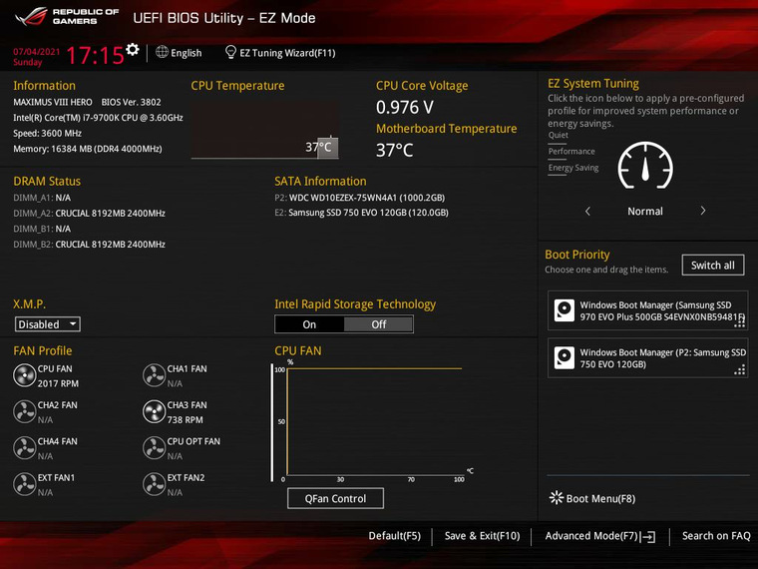
Task: Click the E2 Samsung SSD 750 EVO entry
Action: (x=362, y=213)
